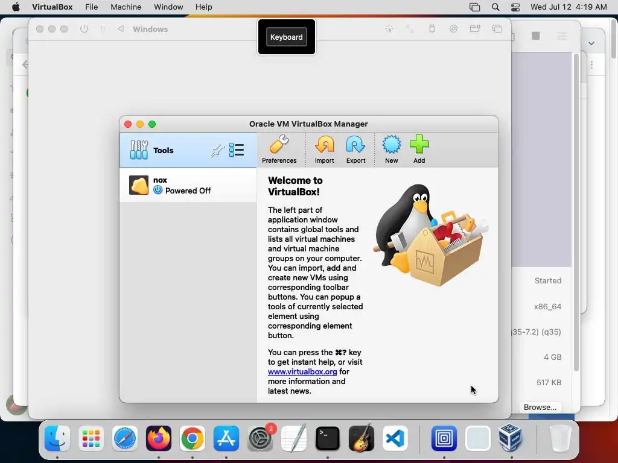The height and width of the screenshot is (463, 618).
Task: Open Spotlight search in menu bar
Action: [495, 7]
